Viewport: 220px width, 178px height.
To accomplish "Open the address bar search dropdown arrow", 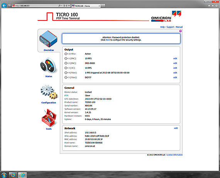I will 62,6.
